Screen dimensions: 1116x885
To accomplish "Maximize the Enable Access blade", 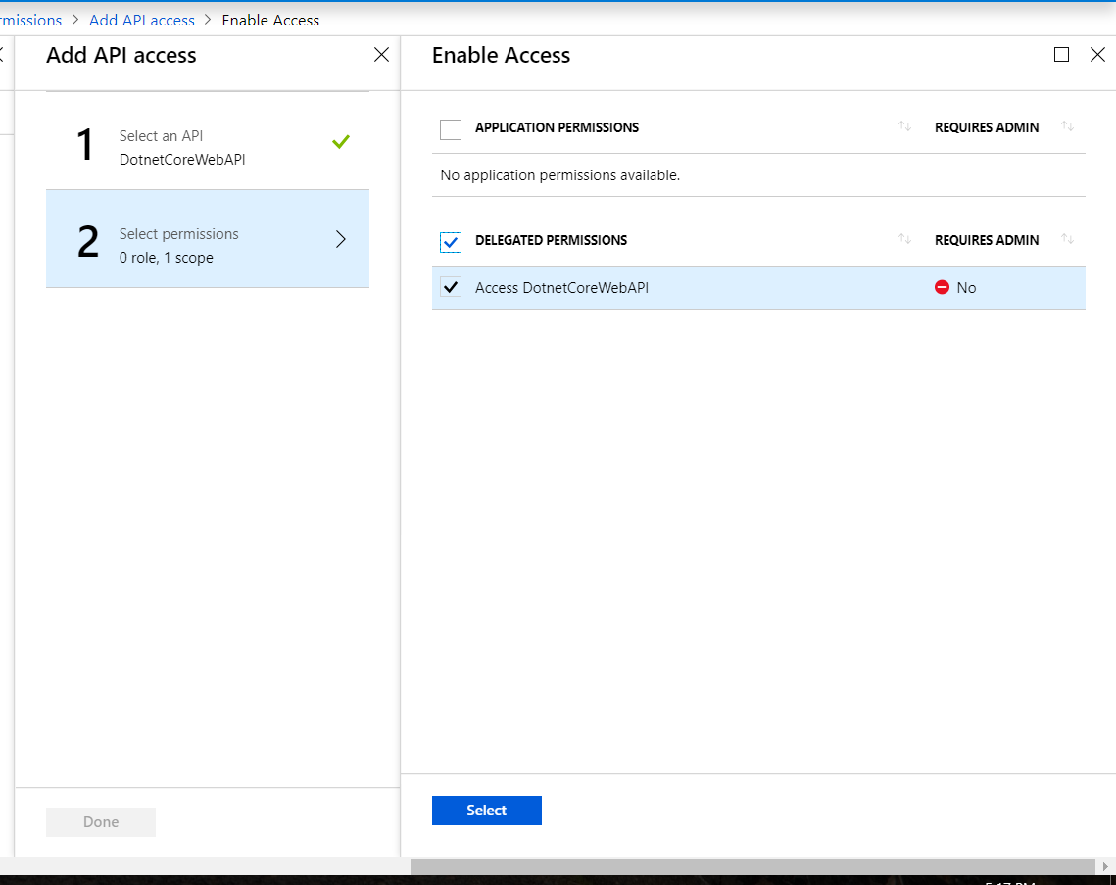I will (x=1061, y=55).
